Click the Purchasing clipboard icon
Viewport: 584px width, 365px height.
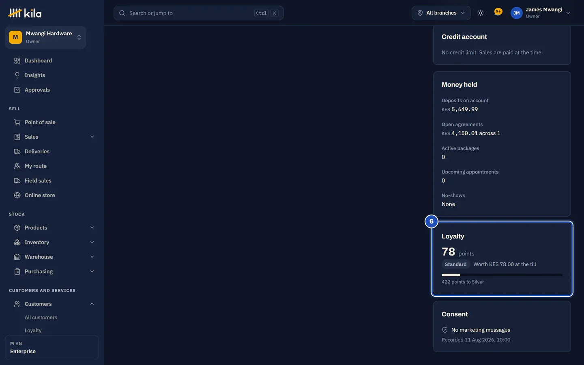pos(17,272)
